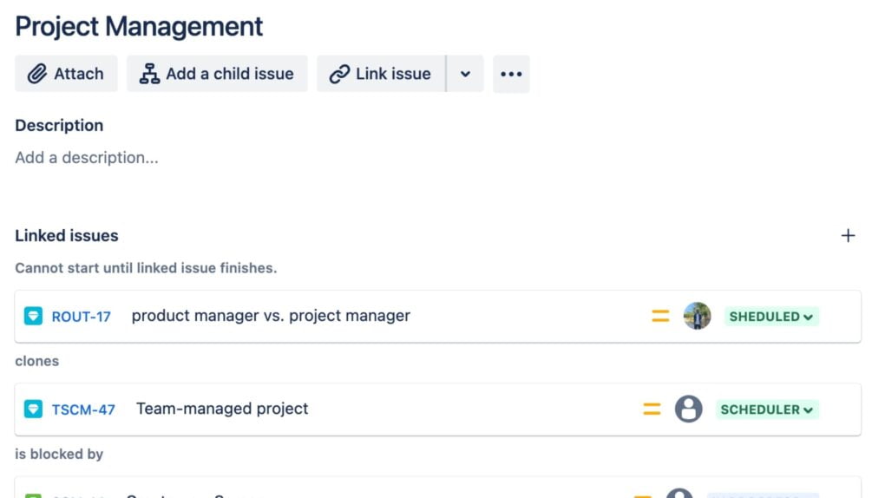Open the SHEDULED status dropdown
The height and width of the screenshot is (498, 885).
[x=771, y=316]
